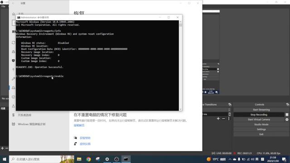This screenshot has height=163, width=290.
Task: Open OBS Settings button in Controls
Action: [x=261, y=129]
